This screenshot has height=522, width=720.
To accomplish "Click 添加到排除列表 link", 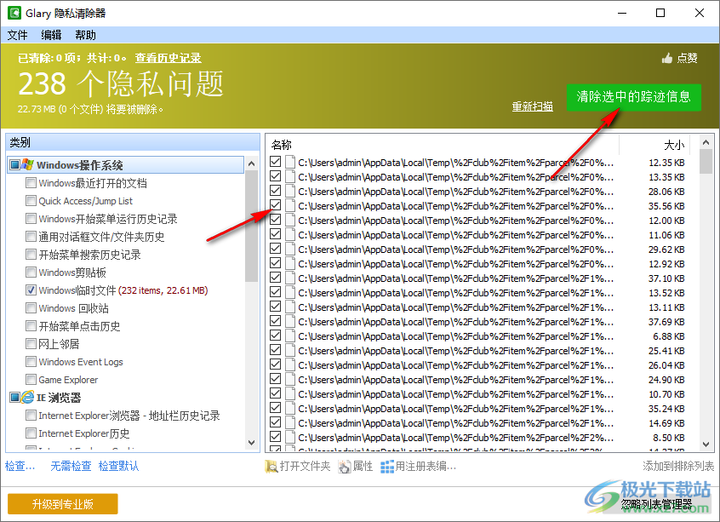I will click(678, 467).
